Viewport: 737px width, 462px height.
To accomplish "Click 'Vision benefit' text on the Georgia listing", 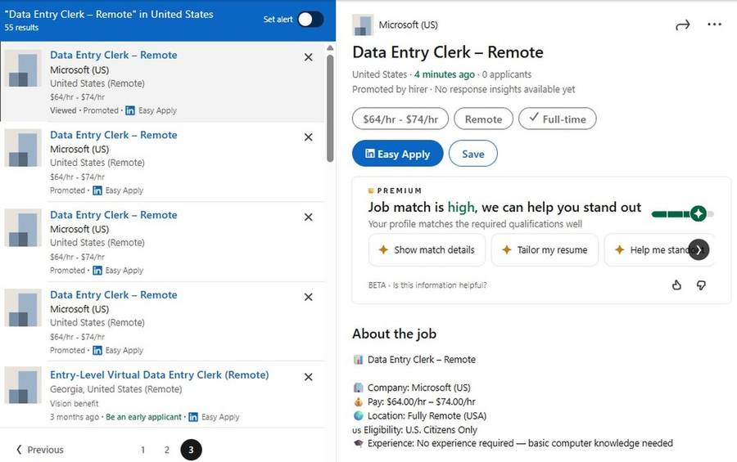I will tap(75, 403).
